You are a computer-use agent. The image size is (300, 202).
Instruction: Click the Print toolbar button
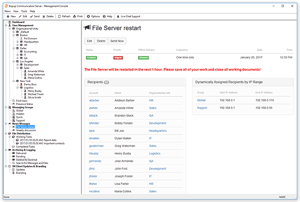(77, 16)
